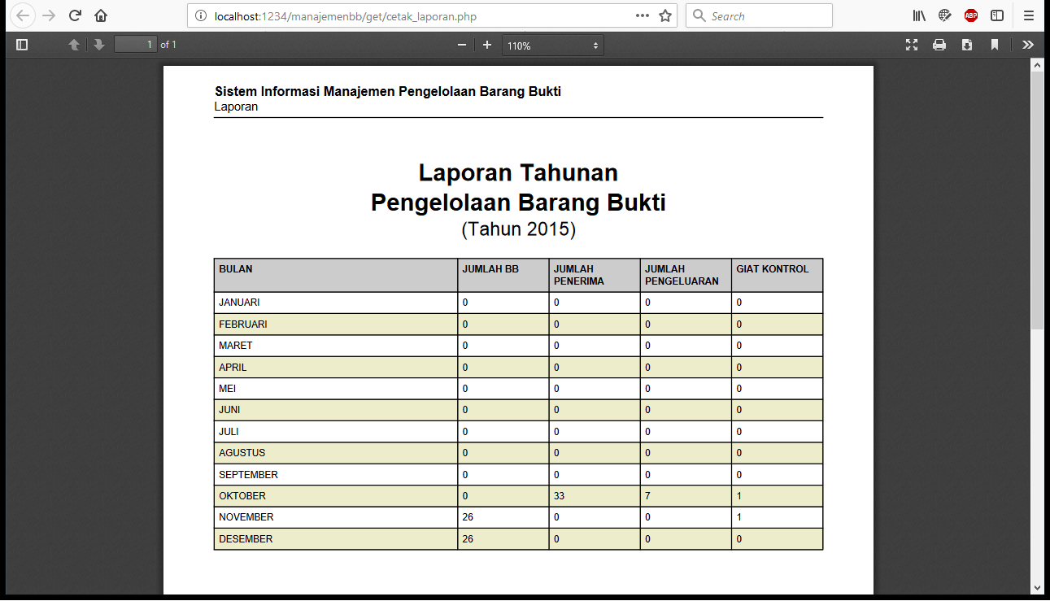This screenshot has width=1050, height=601.
Task: Open page actions three-dot menu
Action: pyautogui.click(x=643, y=15)
